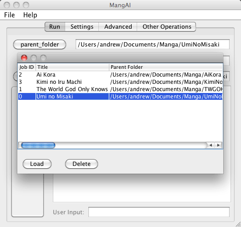Click the Parent Folder column header
241x227 pixels.
pos(166,67)
